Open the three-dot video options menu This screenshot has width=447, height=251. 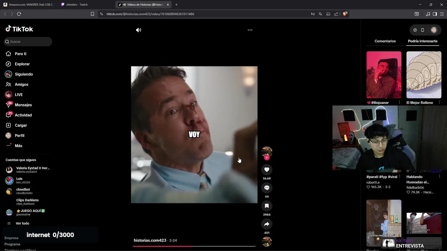(x=250, y=30)
